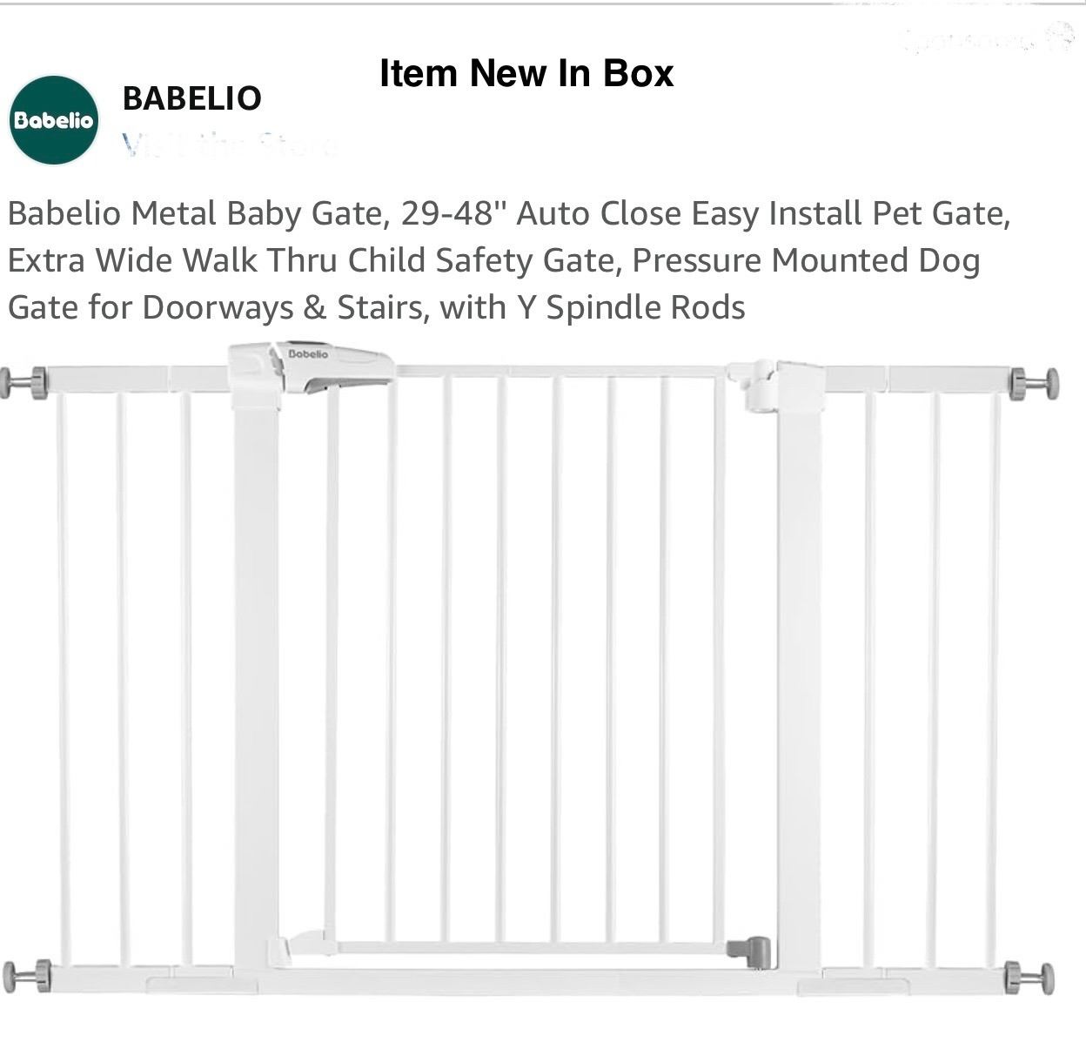
Task: Click the gray lower hinge of gate
Action: pos(750,951)
